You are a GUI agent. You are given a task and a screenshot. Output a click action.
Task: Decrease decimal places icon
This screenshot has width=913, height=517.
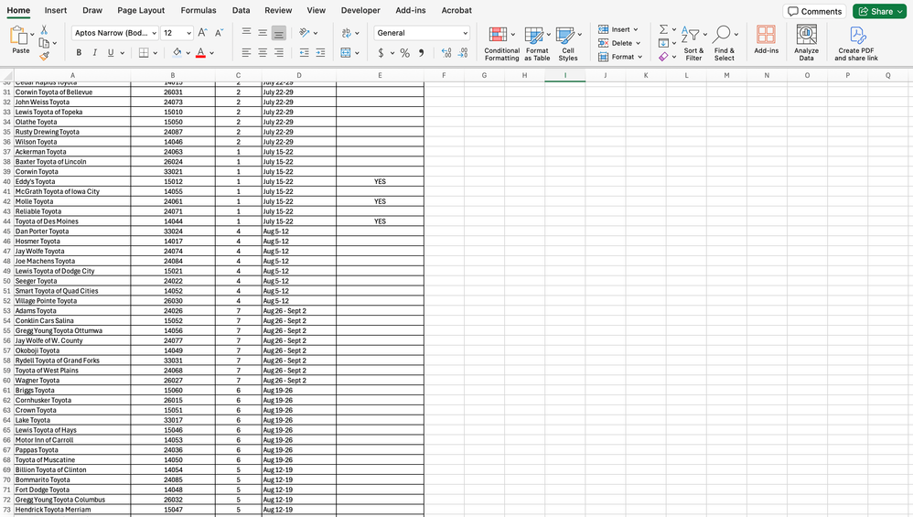463,53
